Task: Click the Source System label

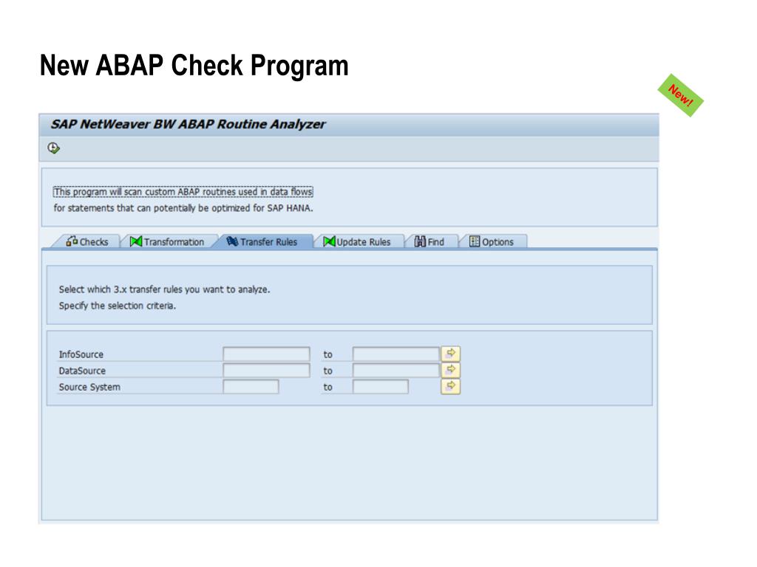Action: (89, 387)
